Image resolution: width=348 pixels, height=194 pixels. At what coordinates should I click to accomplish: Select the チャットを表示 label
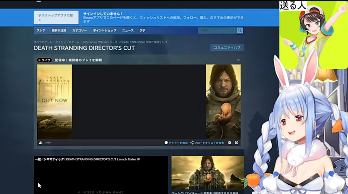click(x=178, y=143)
